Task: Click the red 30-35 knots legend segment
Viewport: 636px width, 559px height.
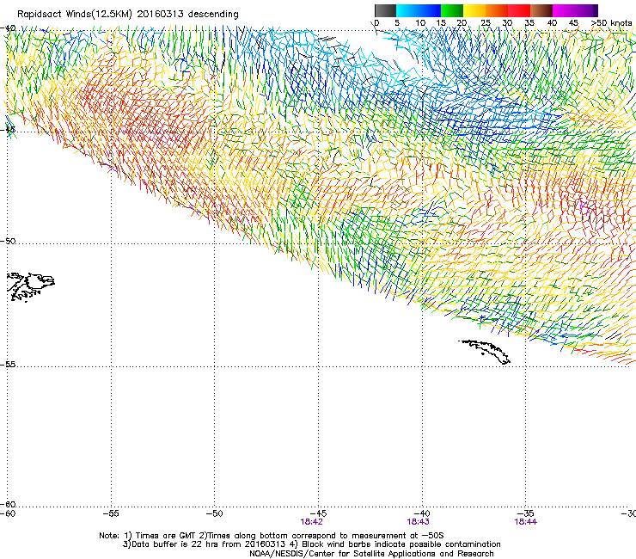Action: click(519, 10)
